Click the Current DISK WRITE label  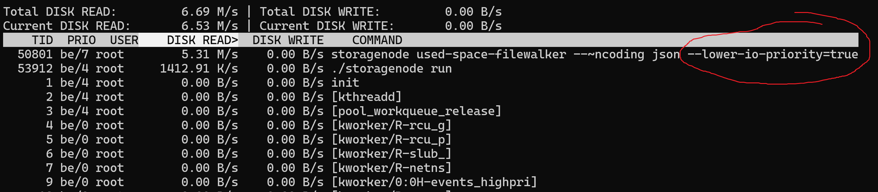tap(327, 26)
